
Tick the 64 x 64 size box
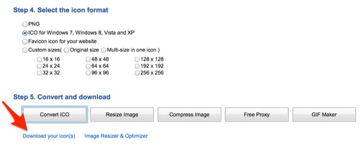tap(88, 66)
